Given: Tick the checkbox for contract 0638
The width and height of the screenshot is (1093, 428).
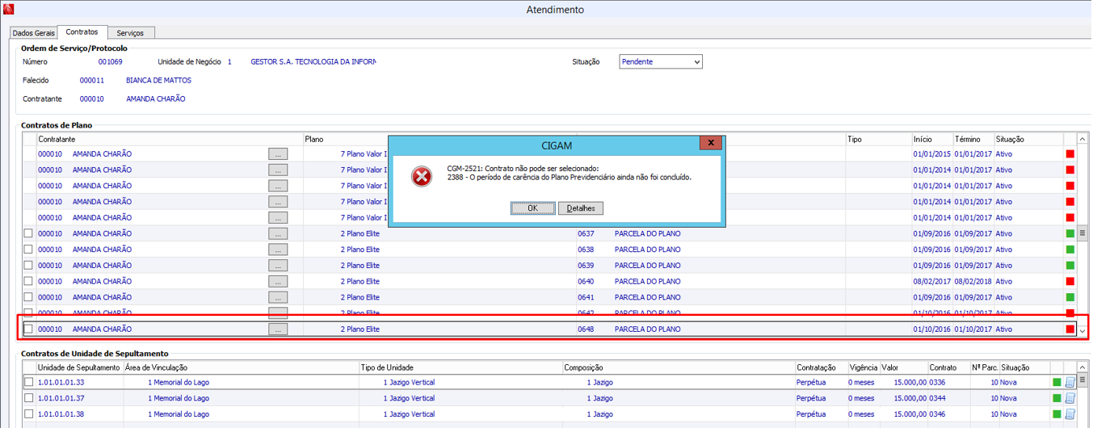Looking at the screenshot, I should 29,250.
